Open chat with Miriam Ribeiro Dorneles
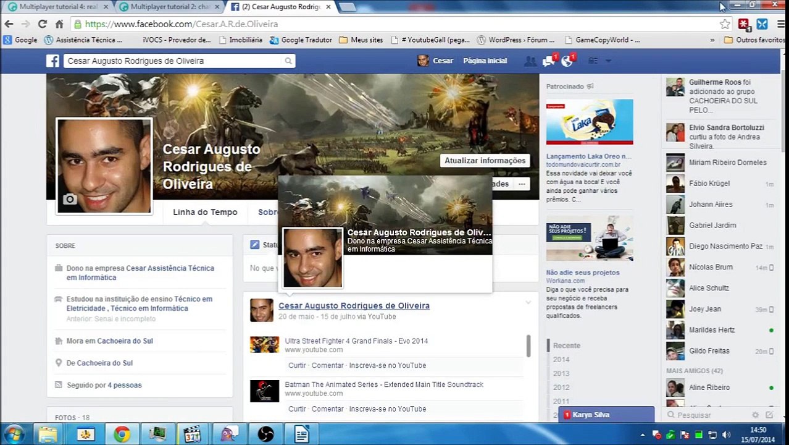This screenshot has width=789, height=445. pos(719,163)
